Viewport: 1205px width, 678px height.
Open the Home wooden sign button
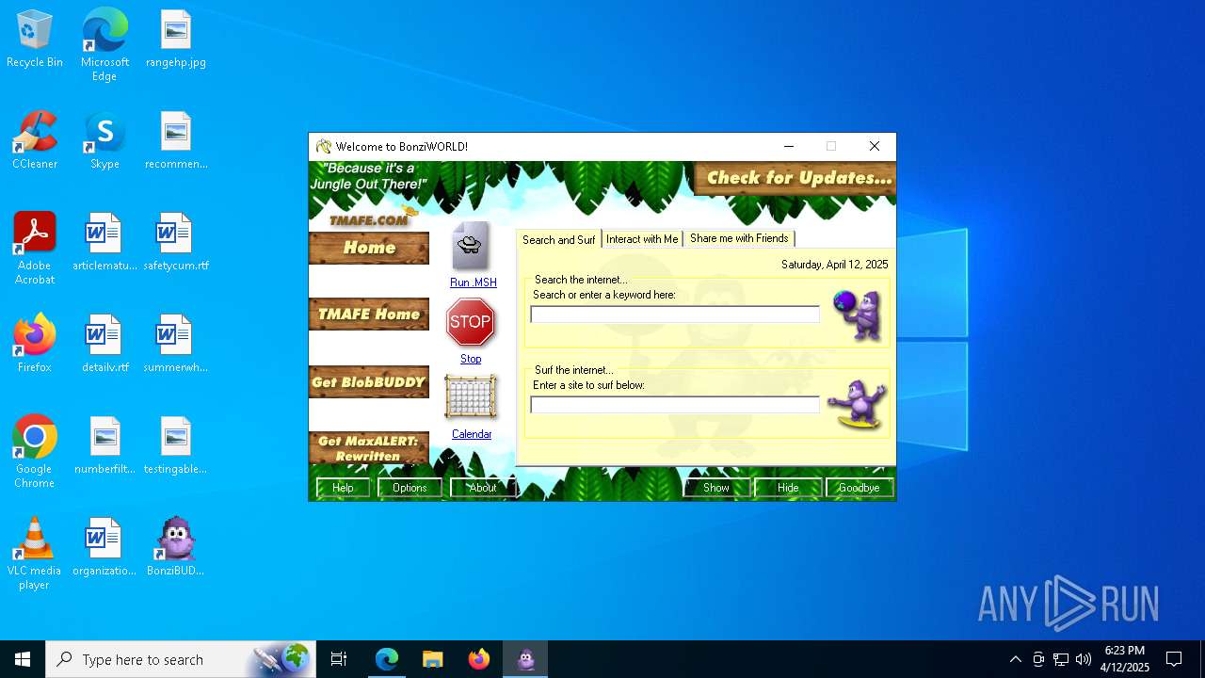coord(369,248)
